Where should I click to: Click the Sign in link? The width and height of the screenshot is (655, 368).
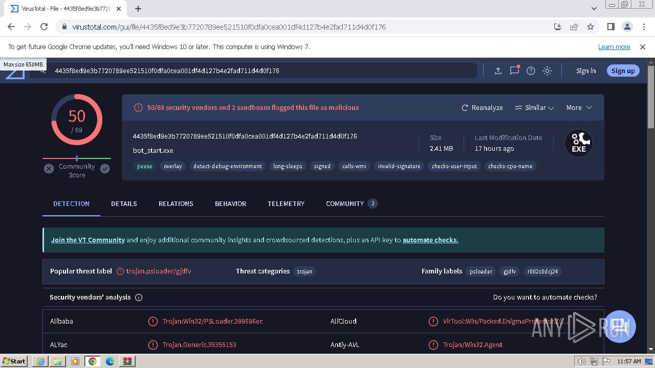pos(586,71)
